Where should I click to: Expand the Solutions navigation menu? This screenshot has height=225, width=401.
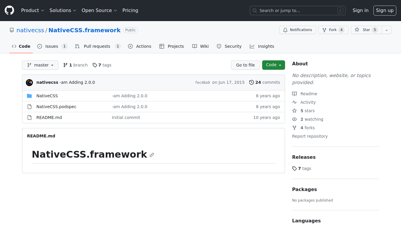(x=63, y=11)
